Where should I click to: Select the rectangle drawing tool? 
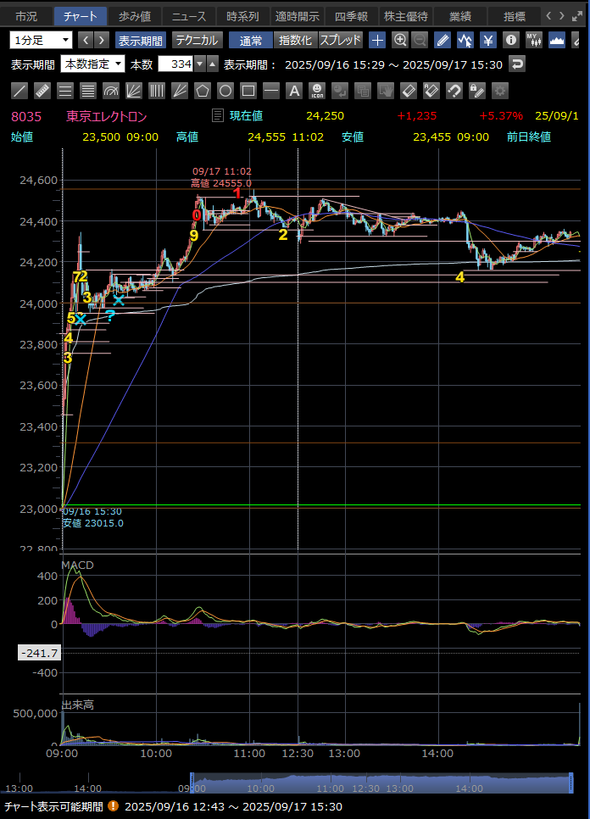pos(248,91)
